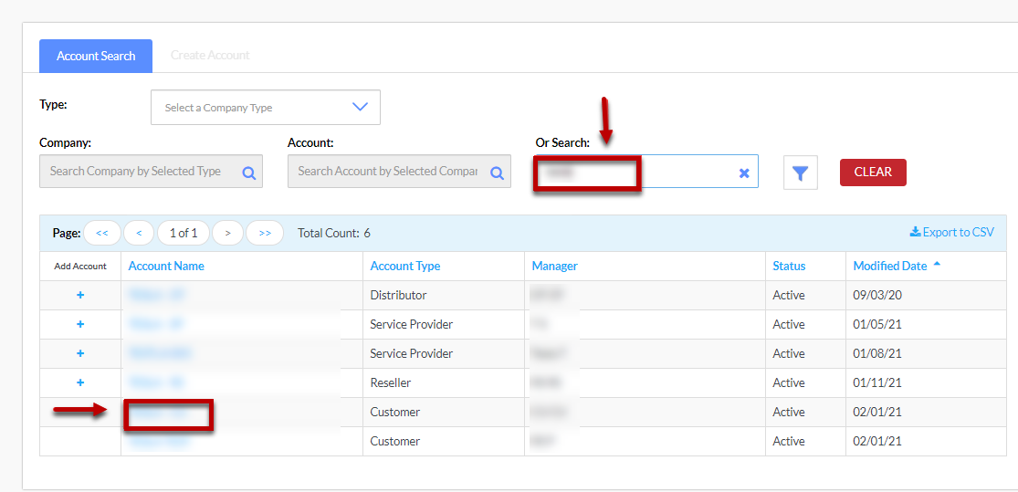The width and height of the screenshot is (1018, 492).
Task: Sort by Manager column header
Action: (554, 266)
